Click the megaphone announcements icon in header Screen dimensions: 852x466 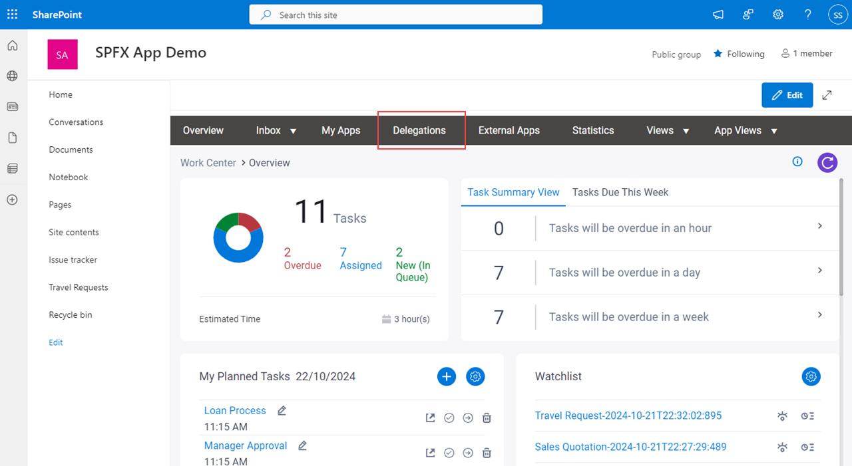coord(718,15)
